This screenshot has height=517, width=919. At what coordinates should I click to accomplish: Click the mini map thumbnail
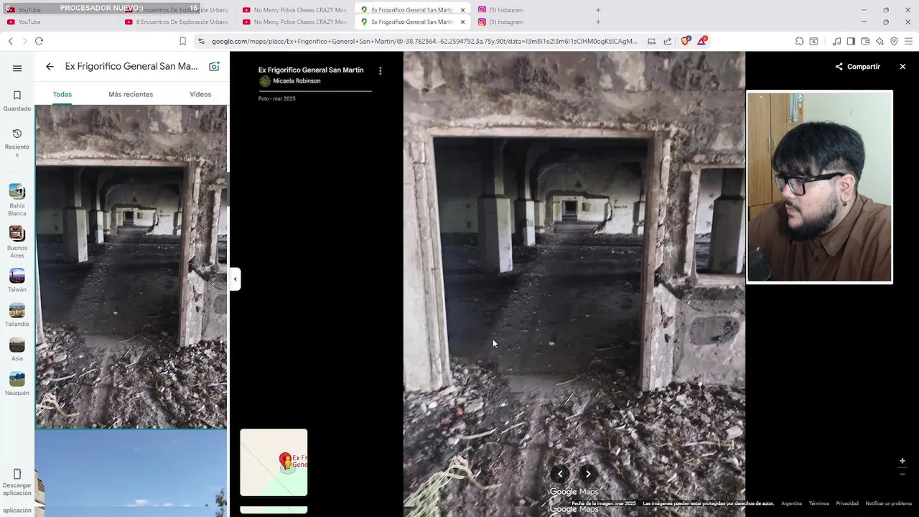coord(274,462)
